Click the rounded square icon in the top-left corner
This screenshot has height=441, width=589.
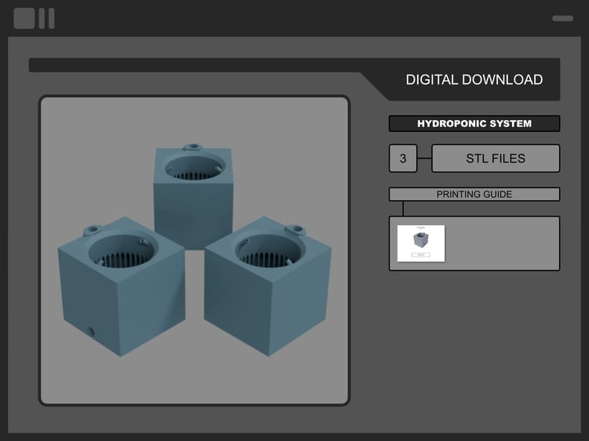pos(24,18)
